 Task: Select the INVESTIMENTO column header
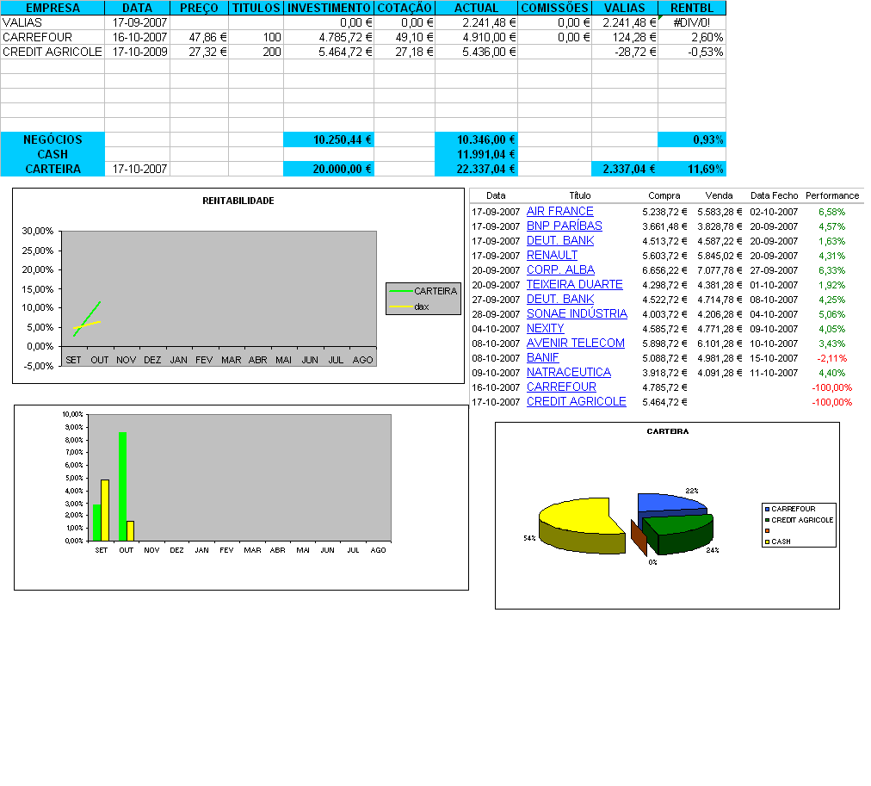[329, 8]
